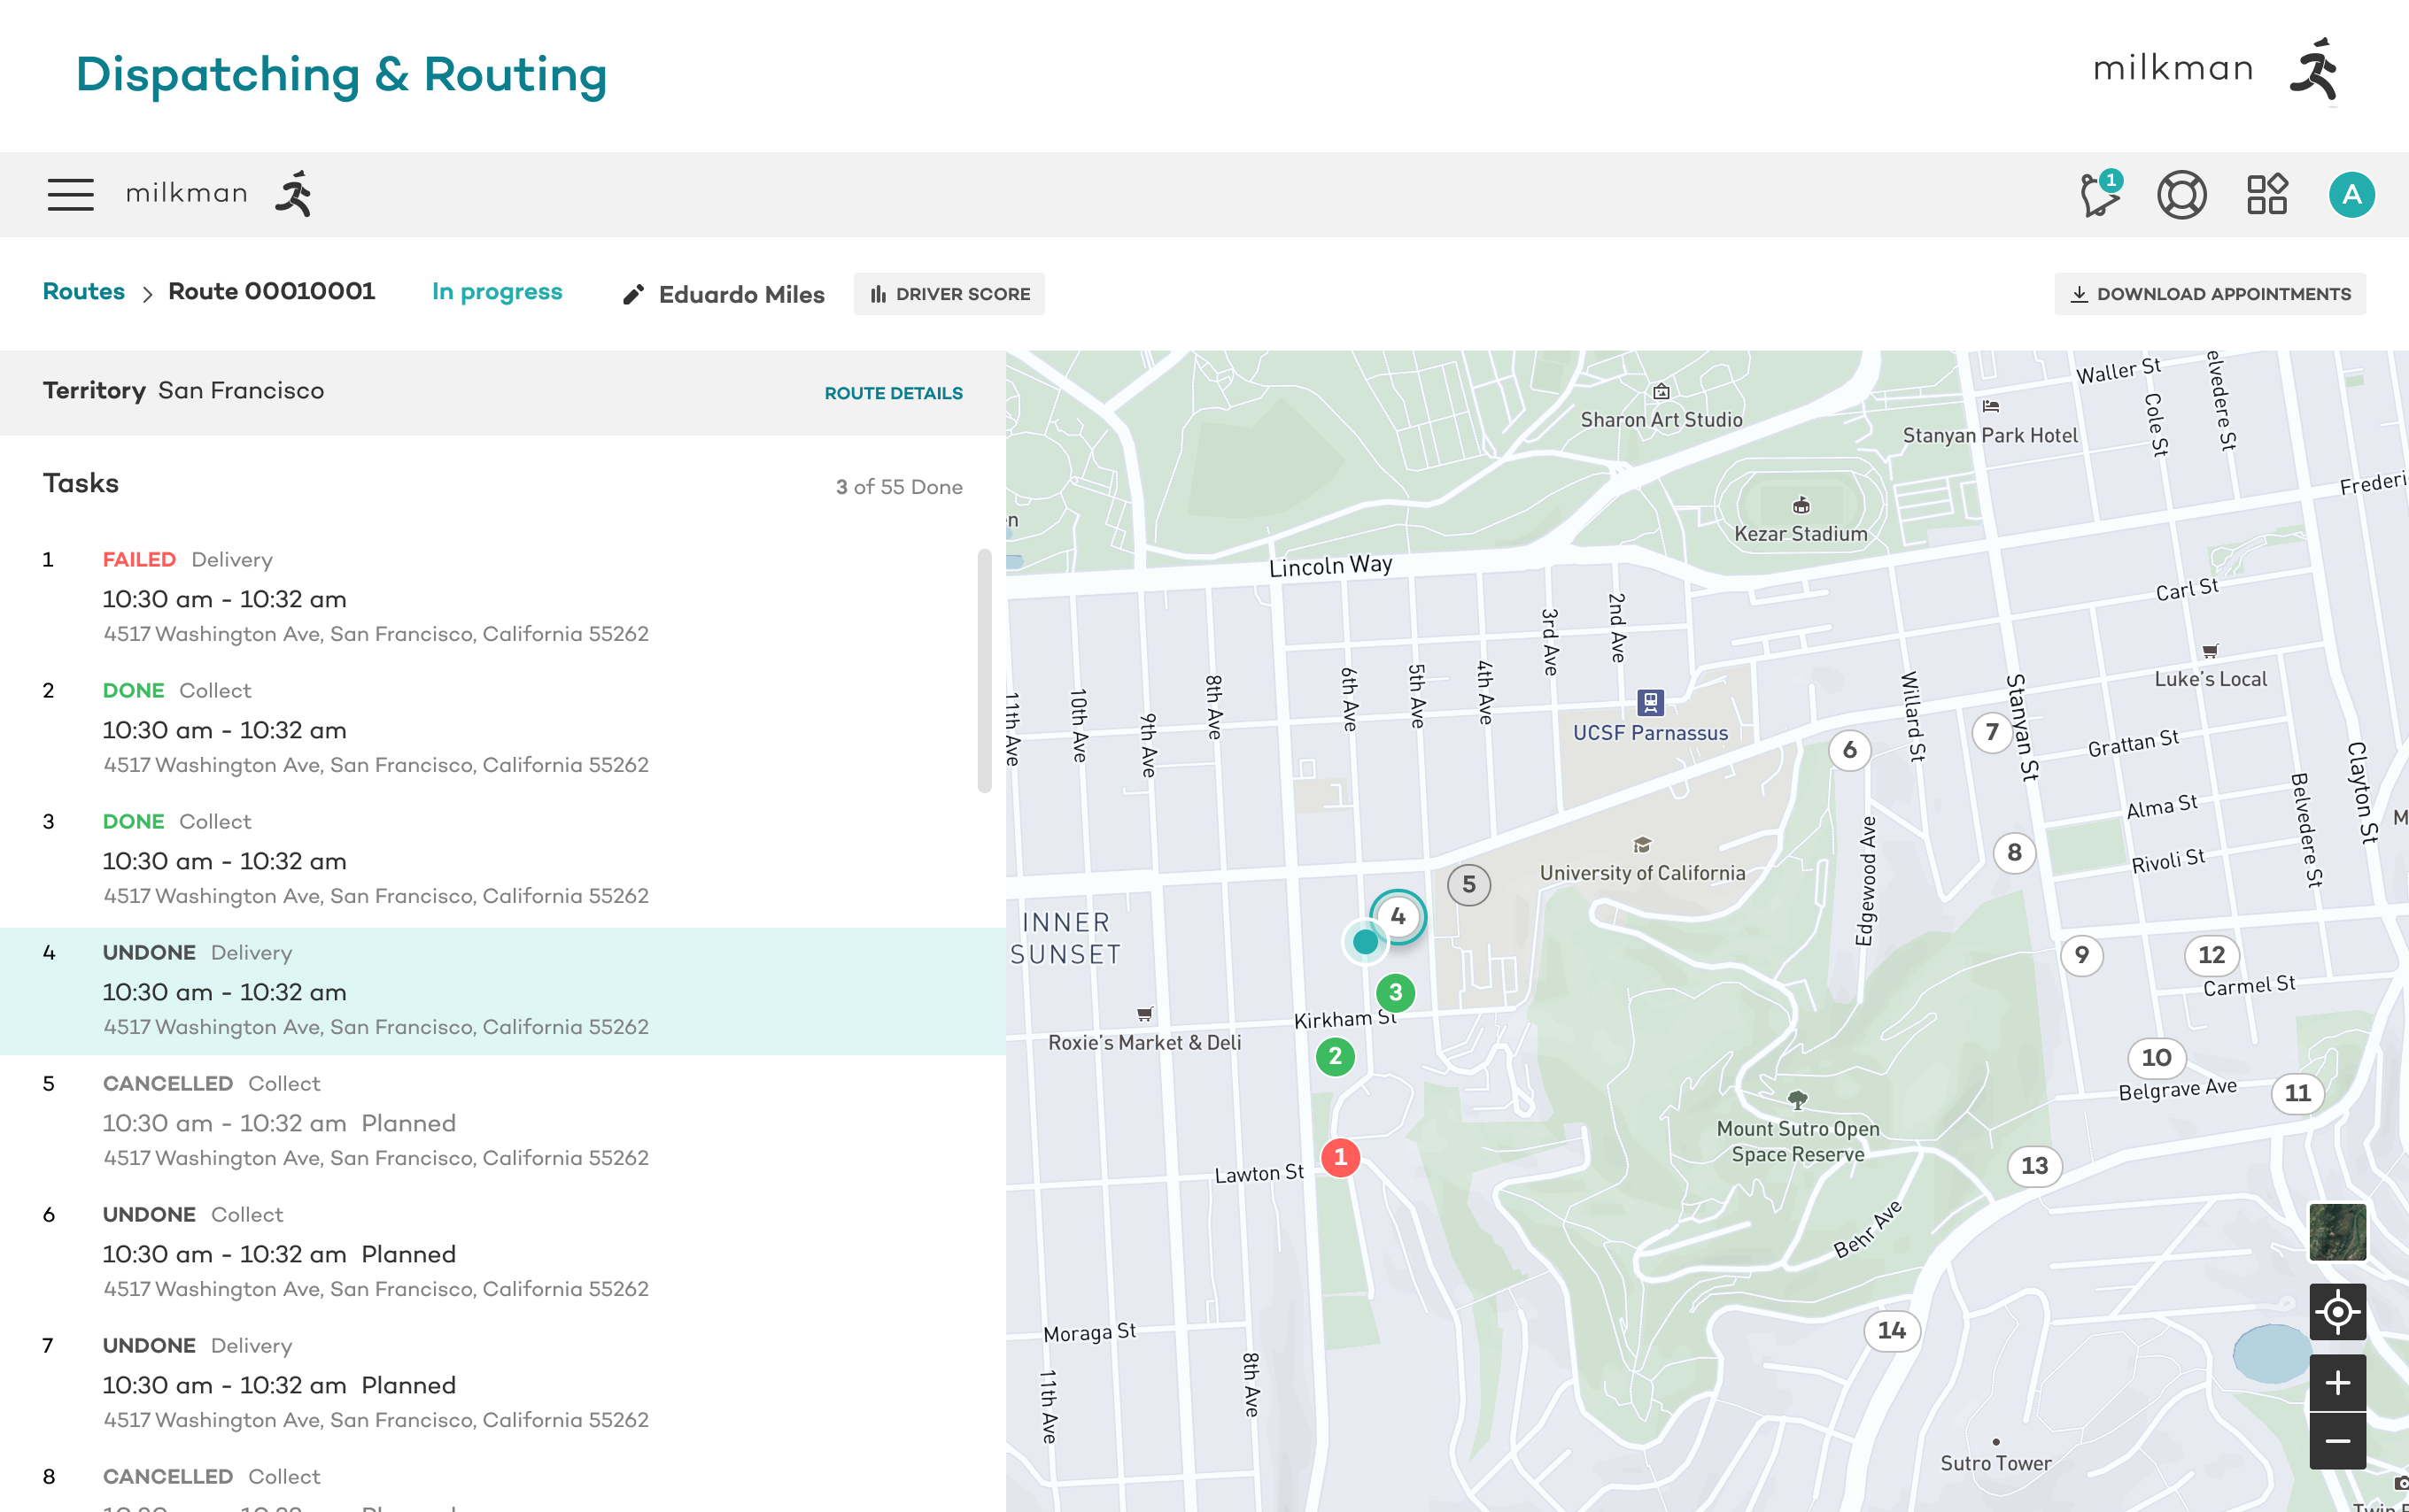Switch to satellite view thumbnail
The image size is (2409, 1512).
tap(2337, 1232)
